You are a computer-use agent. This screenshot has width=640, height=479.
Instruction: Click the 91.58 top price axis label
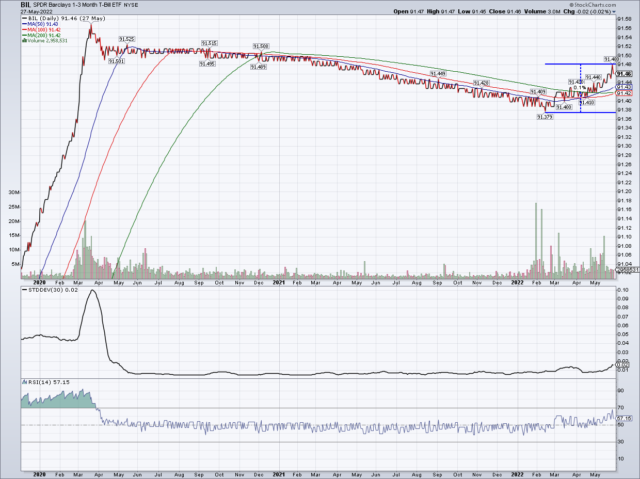click(x=625, y=19)
